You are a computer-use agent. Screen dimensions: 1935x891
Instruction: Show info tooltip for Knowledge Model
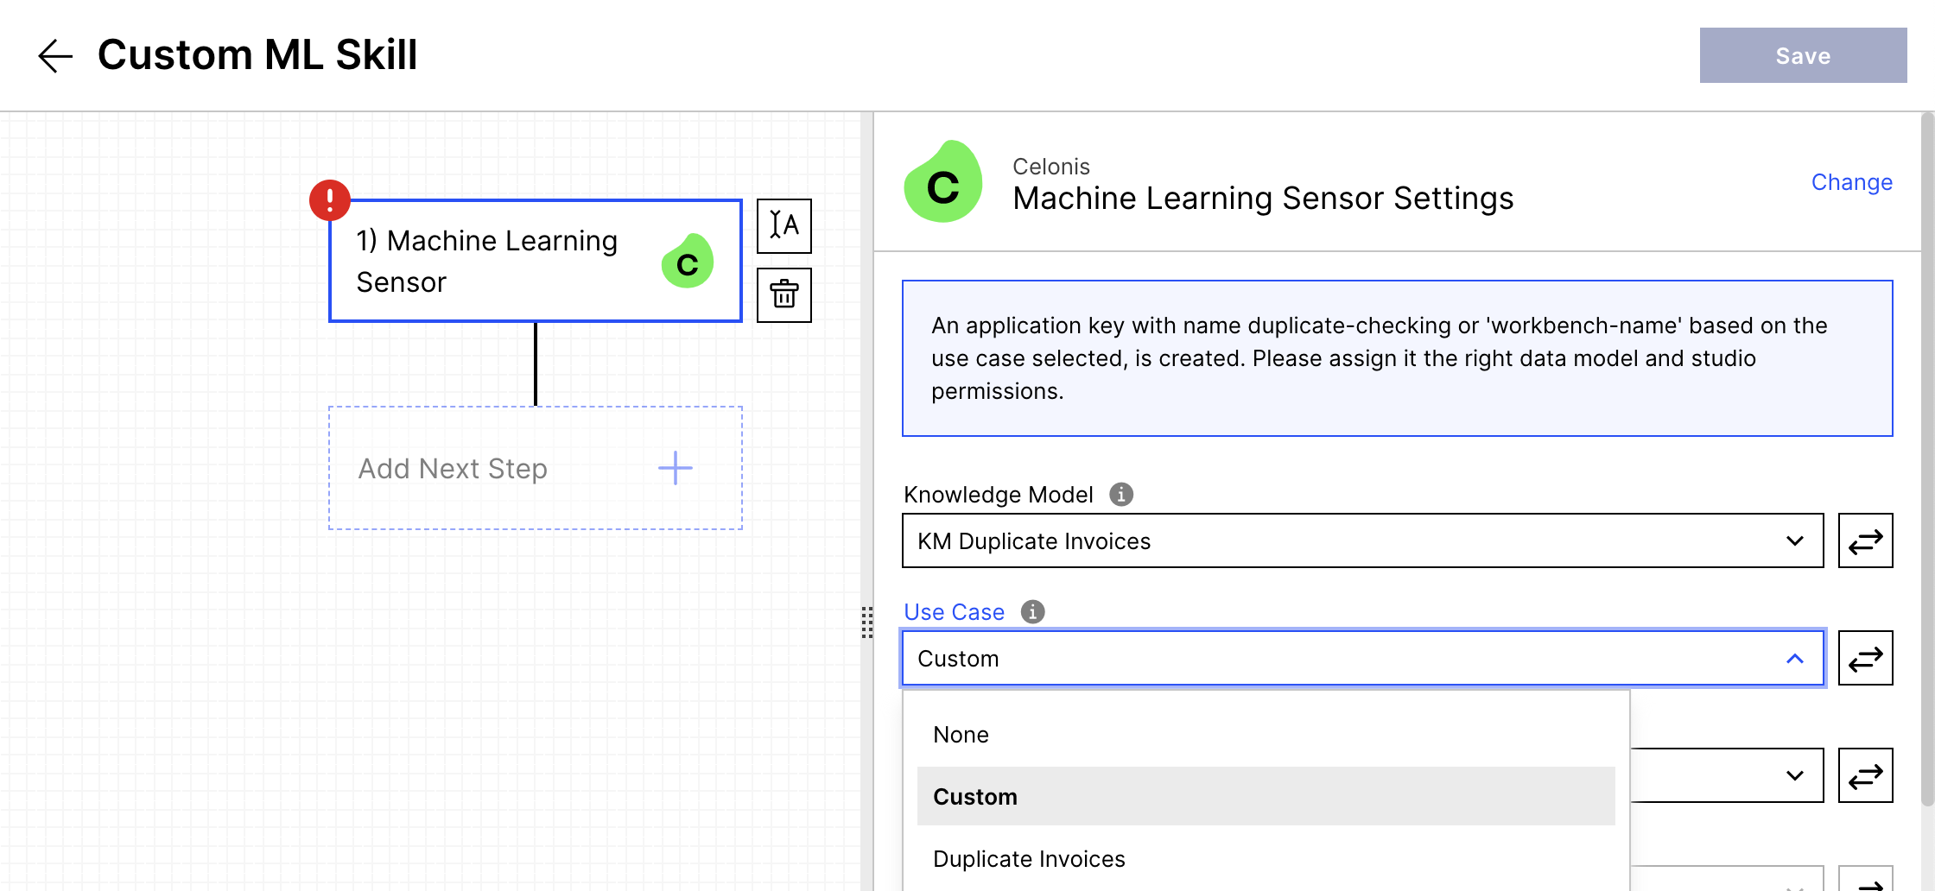pos(1121,494)
